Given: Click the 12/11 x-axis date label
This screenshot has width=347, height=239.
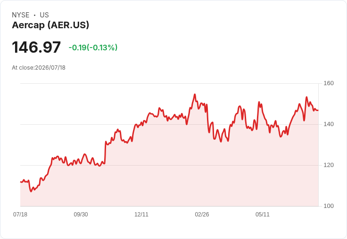Looking at the screenshot, I should (141, 214).
